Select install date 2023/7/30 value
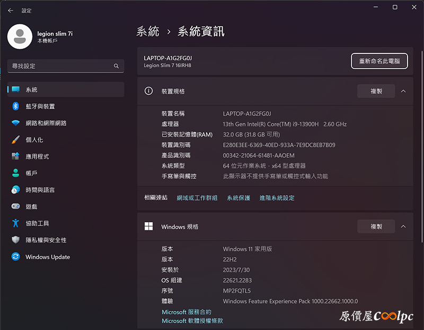Image resolution: width=424 pixels, height=330 pixels. pos(236,270)
